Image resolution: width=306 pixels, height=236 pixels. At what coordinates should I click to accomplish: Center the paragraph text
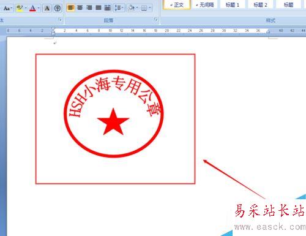click(x=80, y=8)
